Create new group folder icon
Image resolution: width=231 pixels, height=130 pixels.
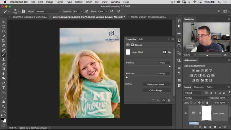tap(215, 127)
